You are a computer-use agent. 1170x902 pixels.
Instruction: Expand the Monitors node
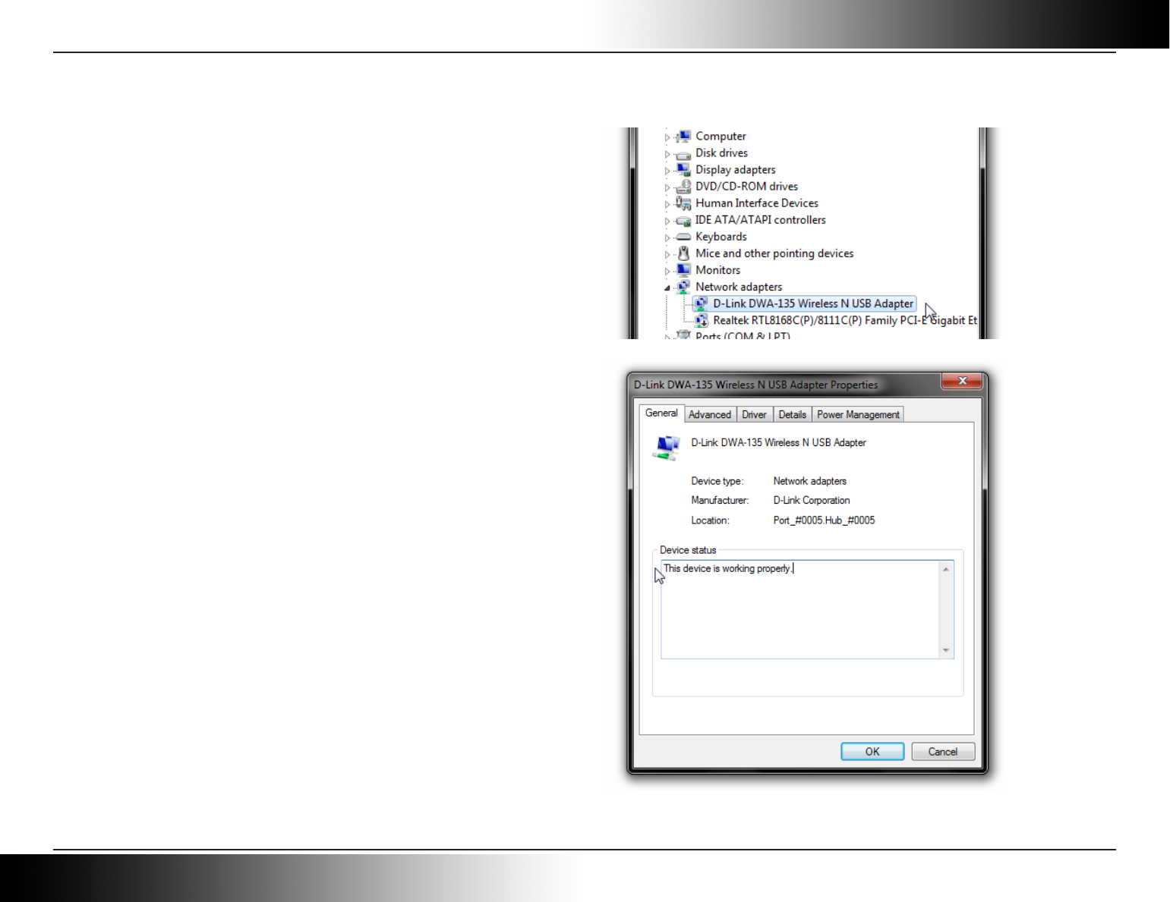coord(667,271)
